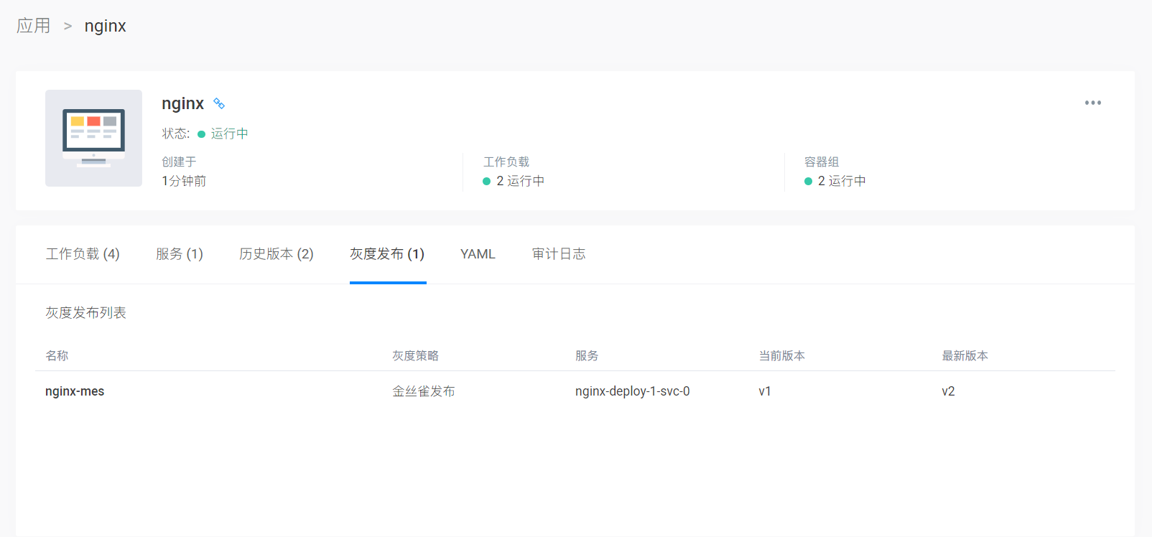Click the 名称 column header
Screen dimensions: 1152x537
pyautogui.click(x=57, y=356)
